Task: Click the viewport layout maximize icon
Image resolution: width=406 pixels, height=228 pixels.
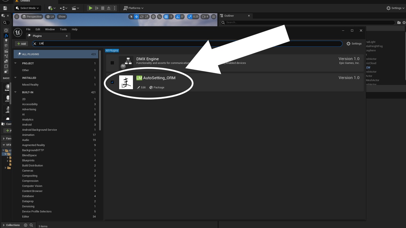Action: pyautogui.click(x=214, y=17)
